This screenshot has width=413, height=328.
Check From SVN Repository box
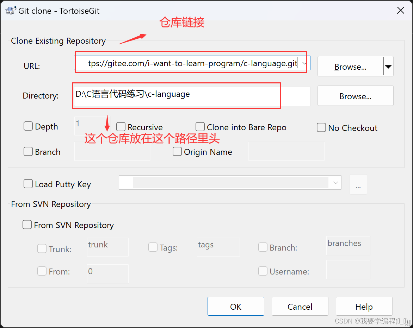(x=27, y=225)
